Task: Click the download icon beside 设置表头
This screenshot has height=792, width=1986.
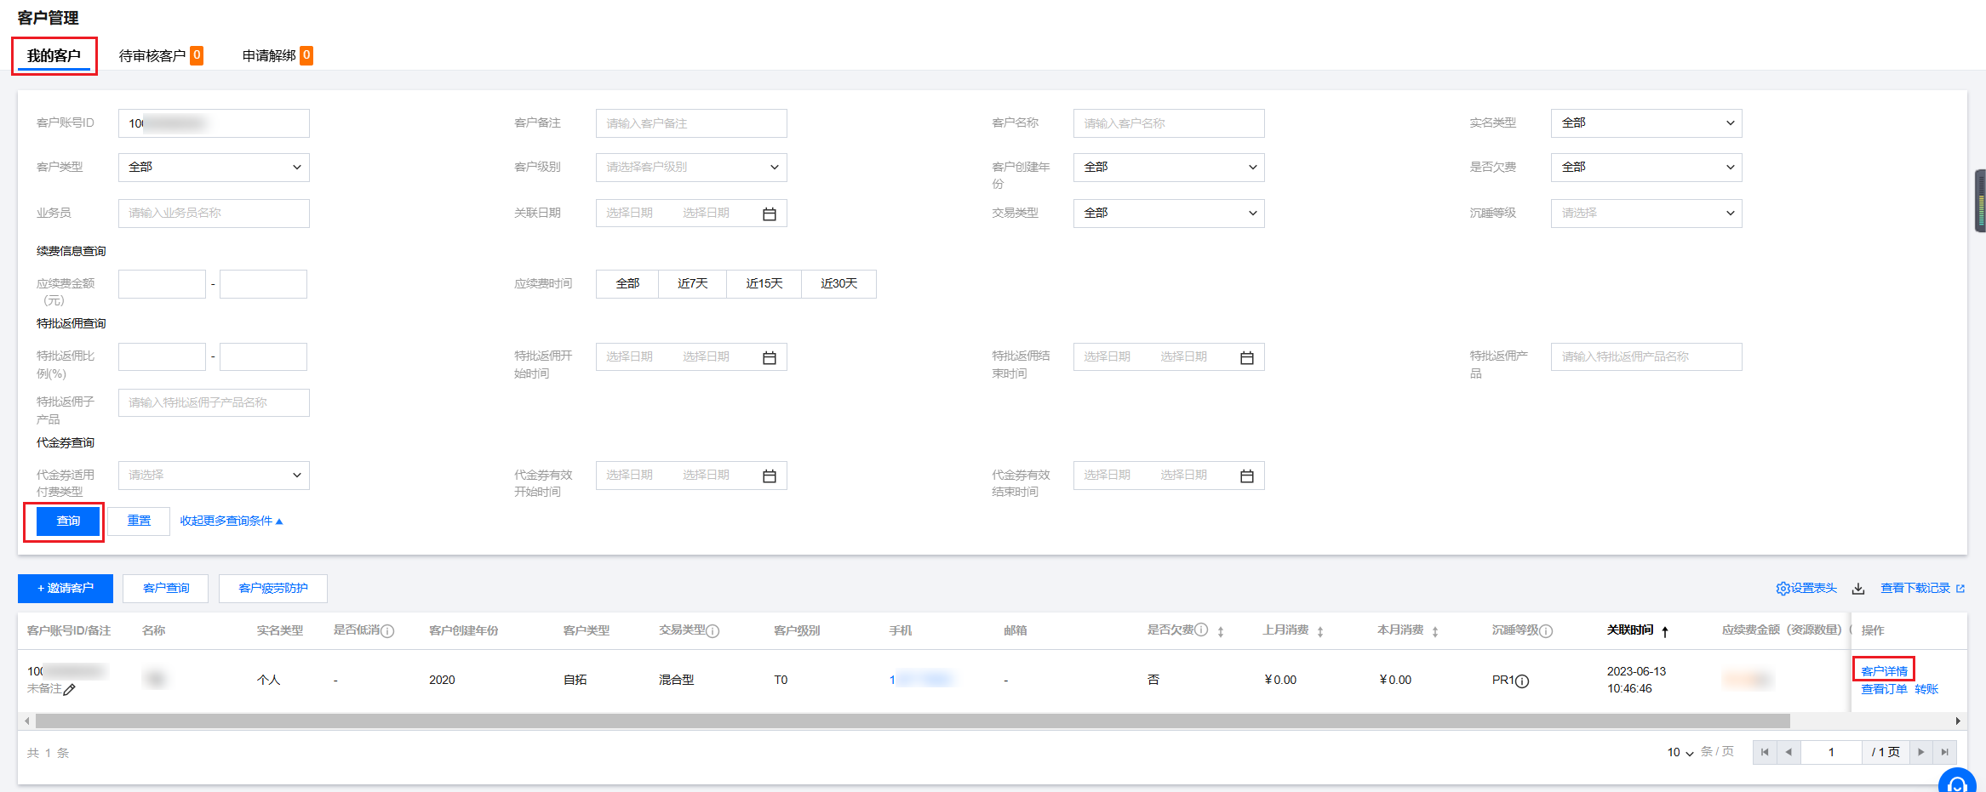Action: click(1858, 589)
